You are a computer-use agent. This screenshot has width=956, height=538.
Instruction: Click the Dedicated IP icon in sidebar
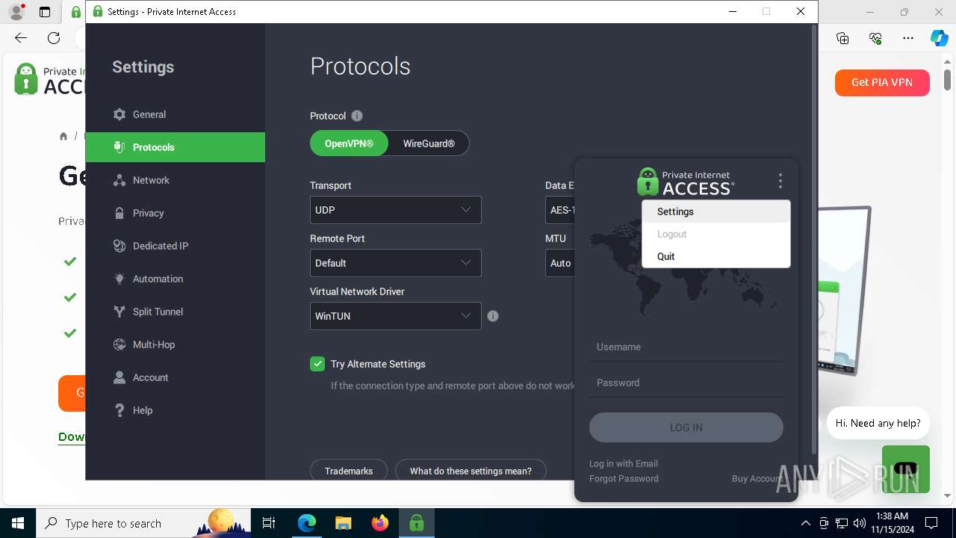(x=119, y=246)
